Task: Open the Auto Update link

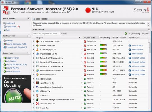Action: (11, 61)
